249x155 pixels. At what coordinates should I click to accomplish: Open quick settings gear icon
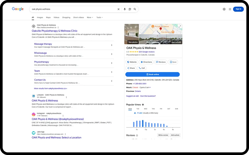[224, 9]
